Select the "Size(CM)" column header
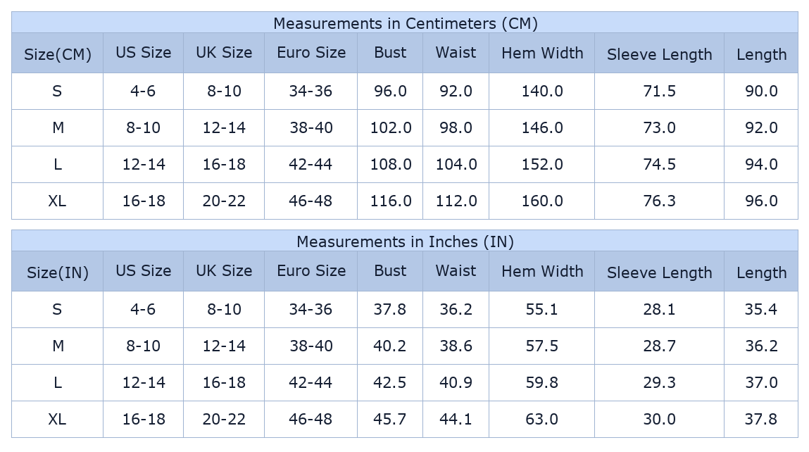The width and height of the screenshot is (809, 452). tap(58, 54)
